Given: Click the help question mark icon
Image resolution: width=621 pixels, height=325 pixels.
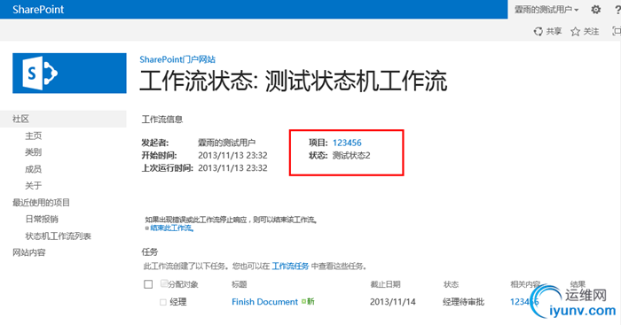Looking at the screenshot, I should point(617,10).
